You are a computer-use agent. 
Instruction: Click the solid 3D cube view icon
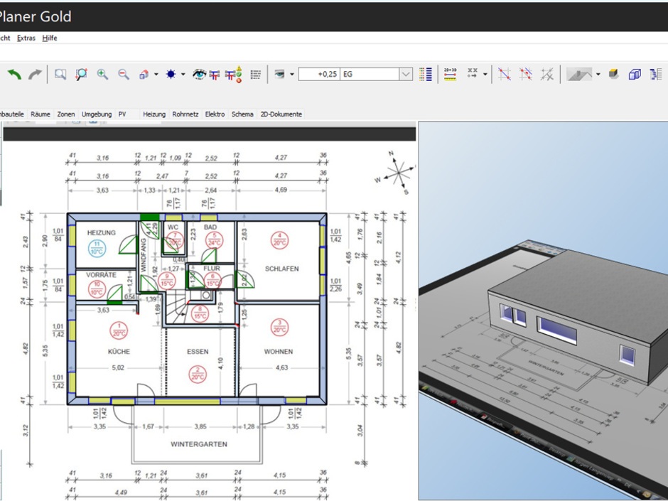click(614, 74)
